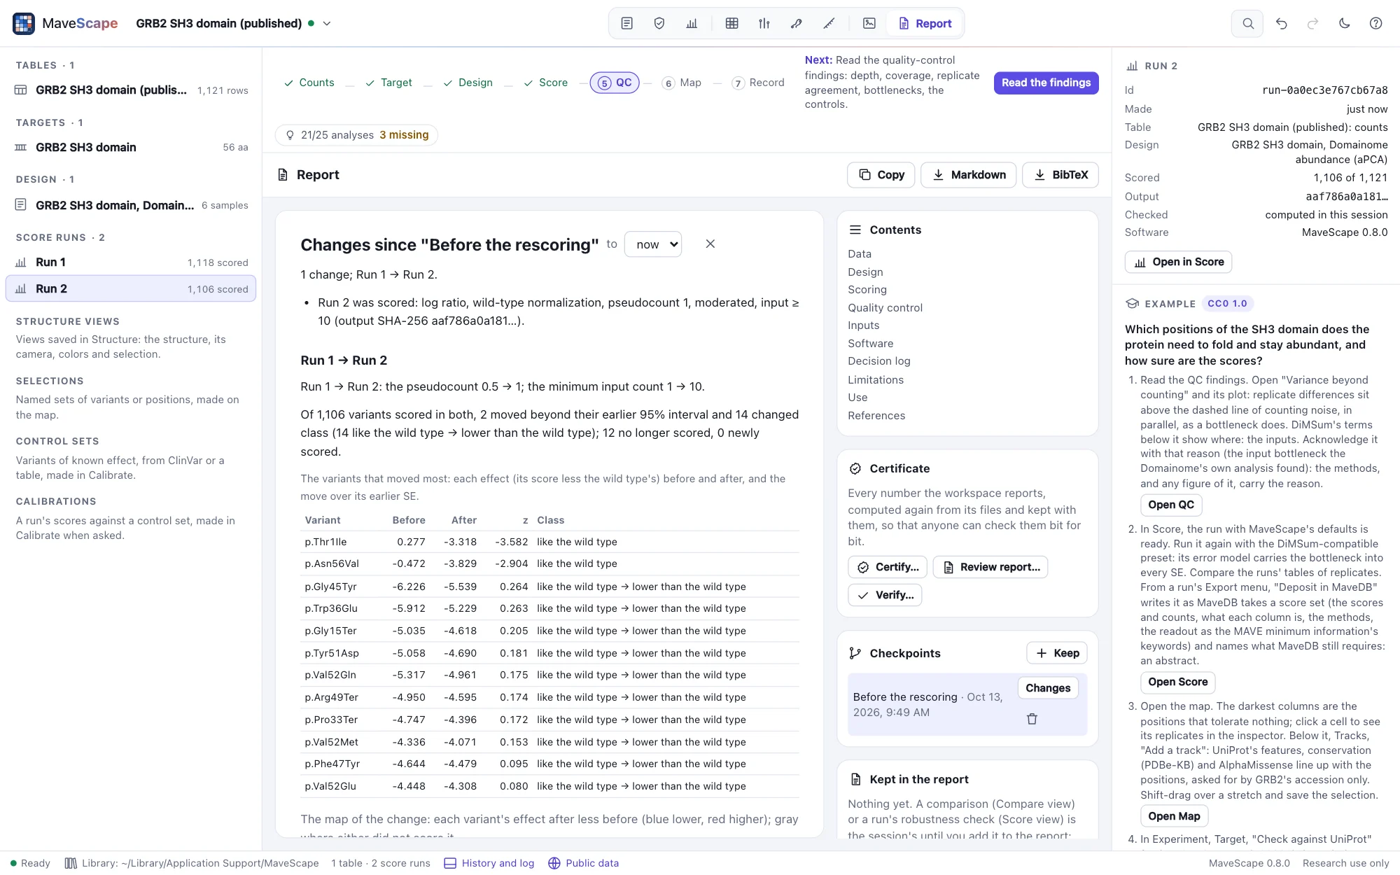This screenshot has width=1400, height=875.
Task: Go to the Record workflow step 7
Action: click(758, 83)
